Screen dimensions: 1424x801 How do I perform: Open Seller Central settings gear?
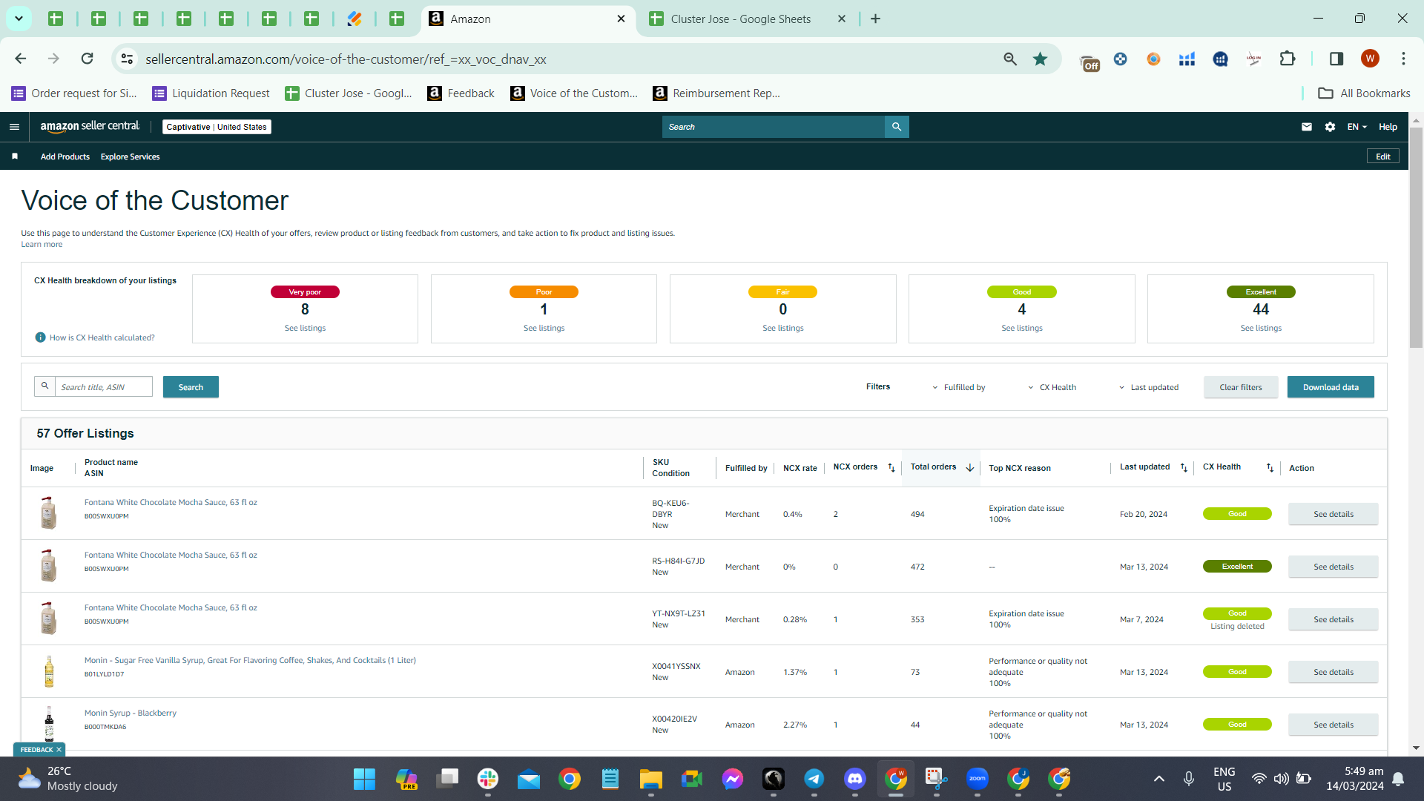(1331, 127)
